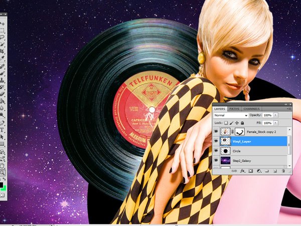301x226 pixels.
Task: Hide the Step2_Galaxy layer
Action: pyautogui.click(x=216, y=160)
